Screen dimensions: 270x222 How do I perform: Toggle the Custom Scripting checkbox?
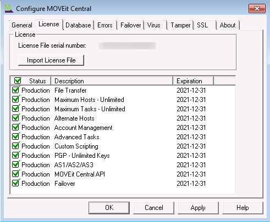click(x=15, y=146)
